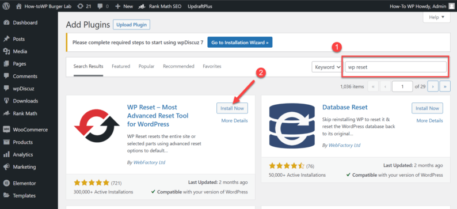Open WP Reset plugin title link
The height and width of the screenshot is (209, 457).
tap(158, 115)
